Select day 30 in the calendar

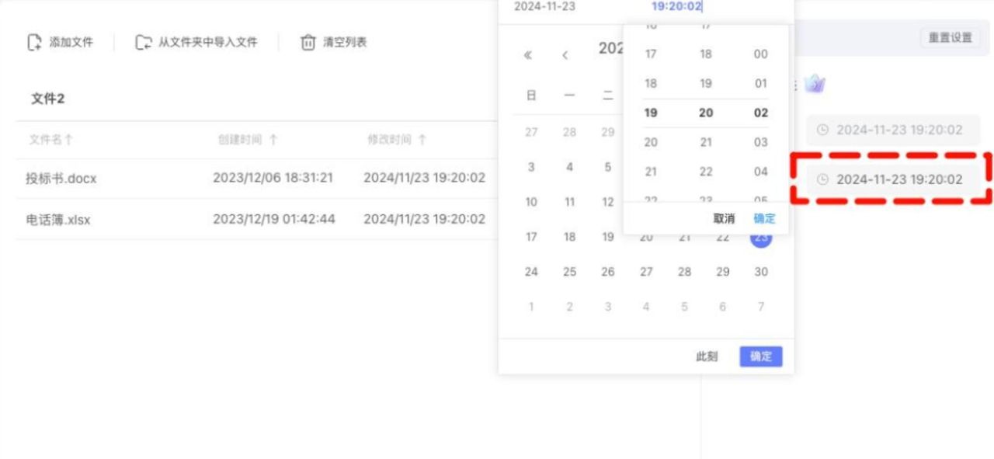[x=761, y=272]
